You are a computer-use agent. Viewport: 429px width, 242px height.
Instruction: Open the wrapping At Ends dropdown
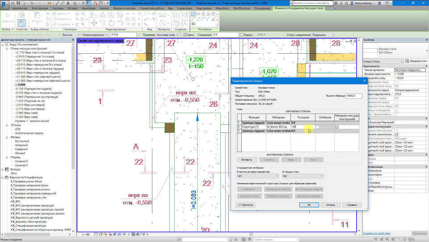[x=303, y=176]
